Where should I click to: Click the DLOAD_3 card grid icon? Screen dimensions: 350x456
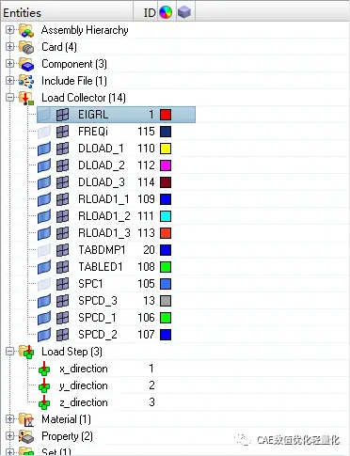tap(62, 182)
